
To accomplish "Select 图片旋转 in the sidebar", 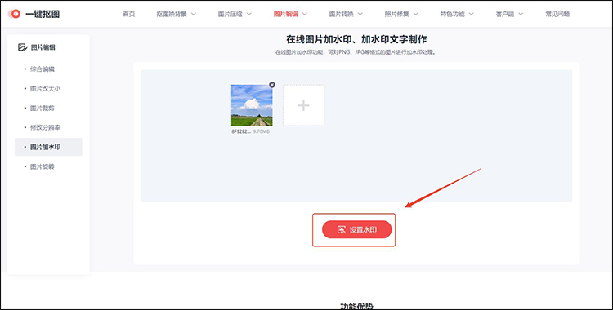I will 43,166.
